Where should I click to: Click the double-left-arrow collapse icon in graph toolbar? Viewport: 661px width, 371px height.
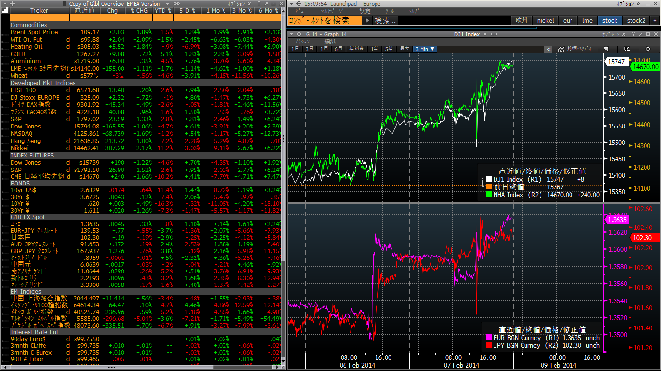[548, 49]
